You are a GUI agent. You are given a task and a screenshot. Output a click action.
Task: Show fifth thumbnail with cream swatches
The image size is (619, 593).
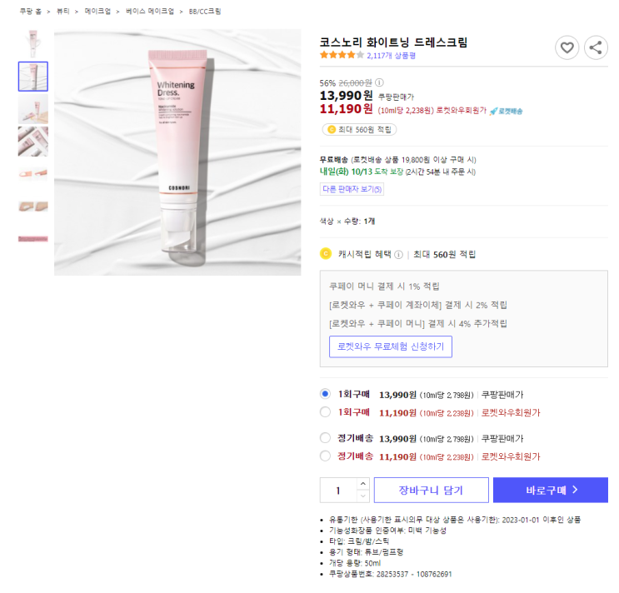coord(33,173)
